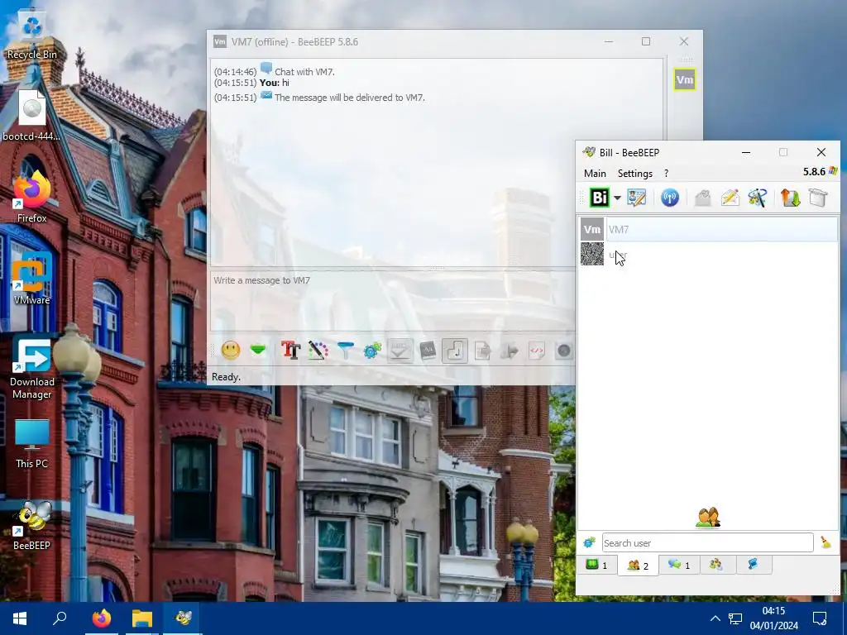The image size is (847, 635).
Task: Select This PC desktop icon
Action: pyautogui.click(x=32, y=444)
